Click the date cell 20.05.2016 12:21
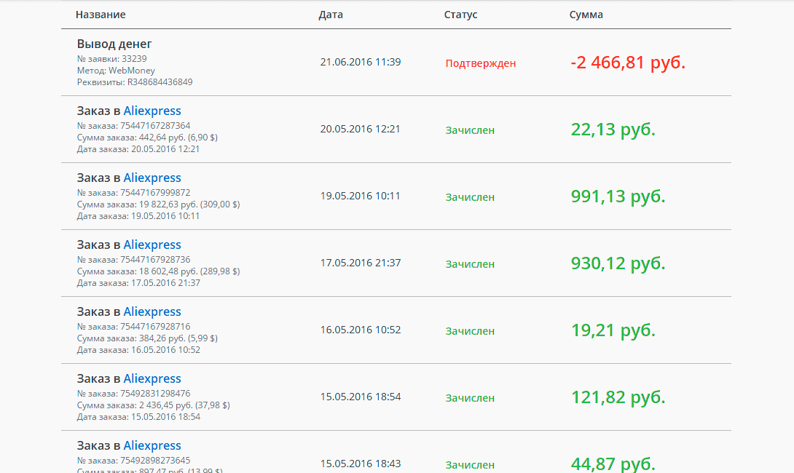 (360, 129)
